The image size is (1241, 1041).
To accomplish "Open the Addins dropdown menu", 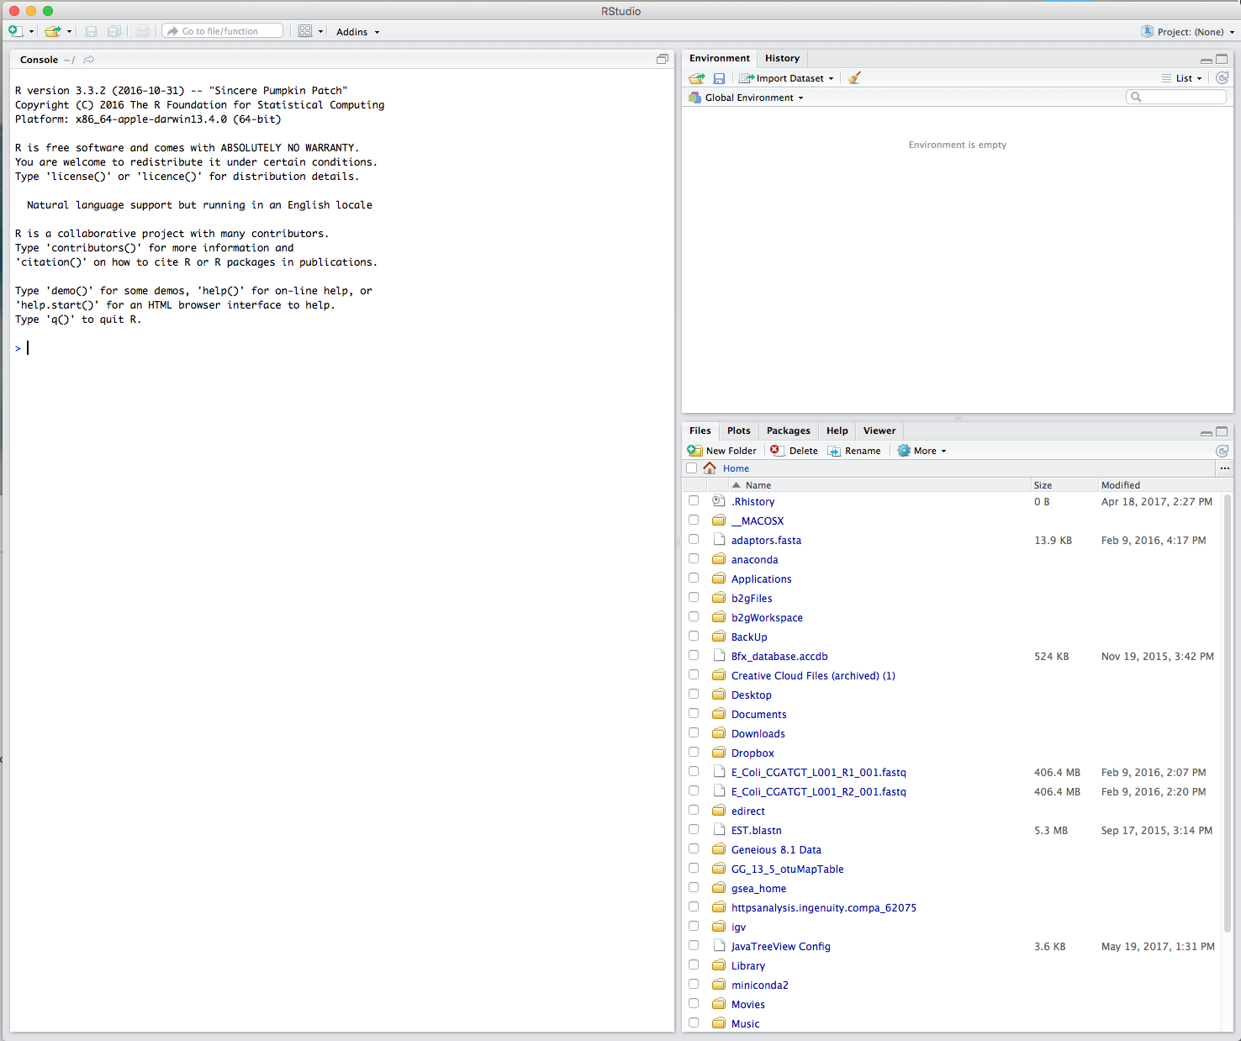I will tap(358, 32).
